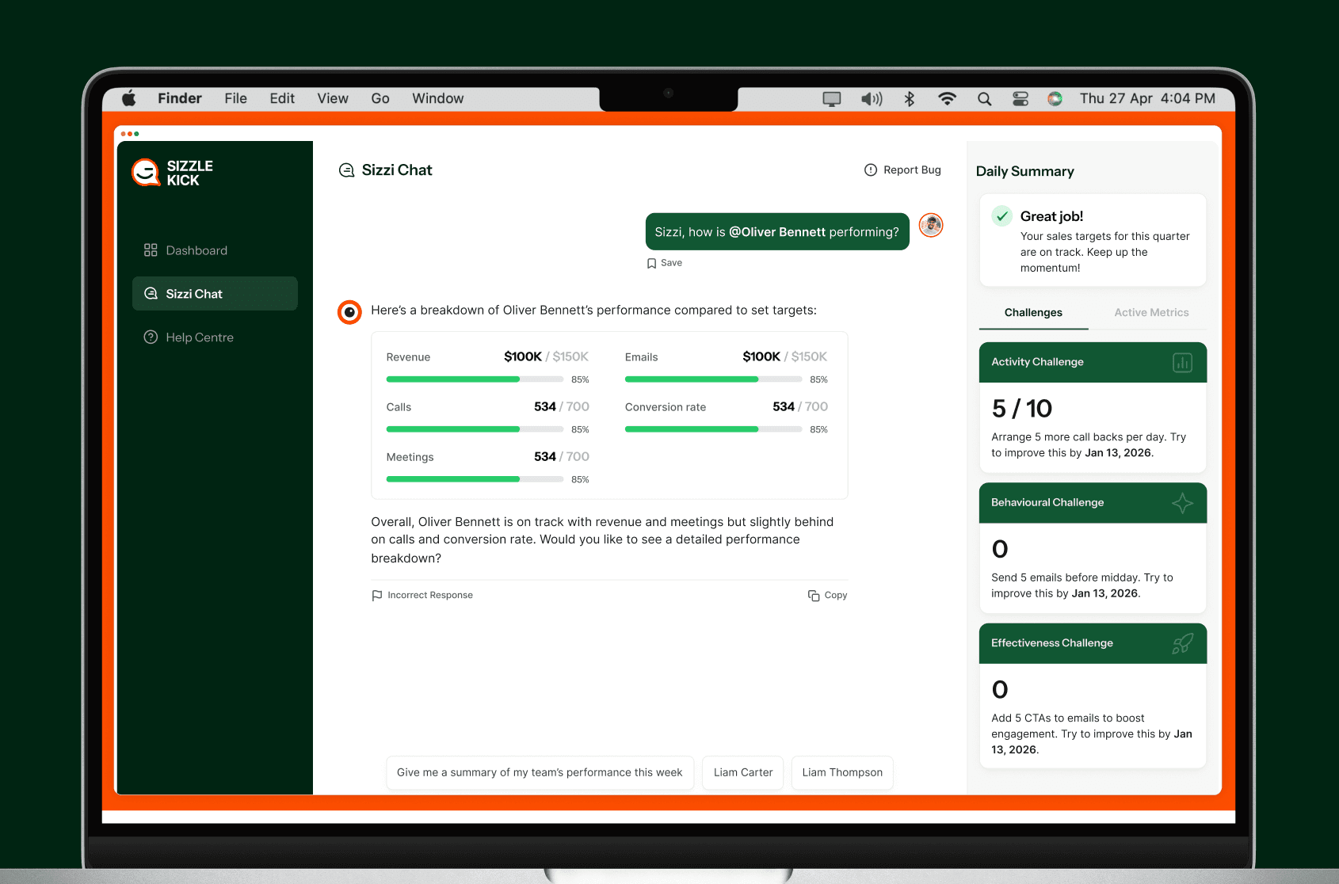This screenshot has height=884, width=1339.
Task: Choose the Liam Carter suggestion
Action: point(743,772)
